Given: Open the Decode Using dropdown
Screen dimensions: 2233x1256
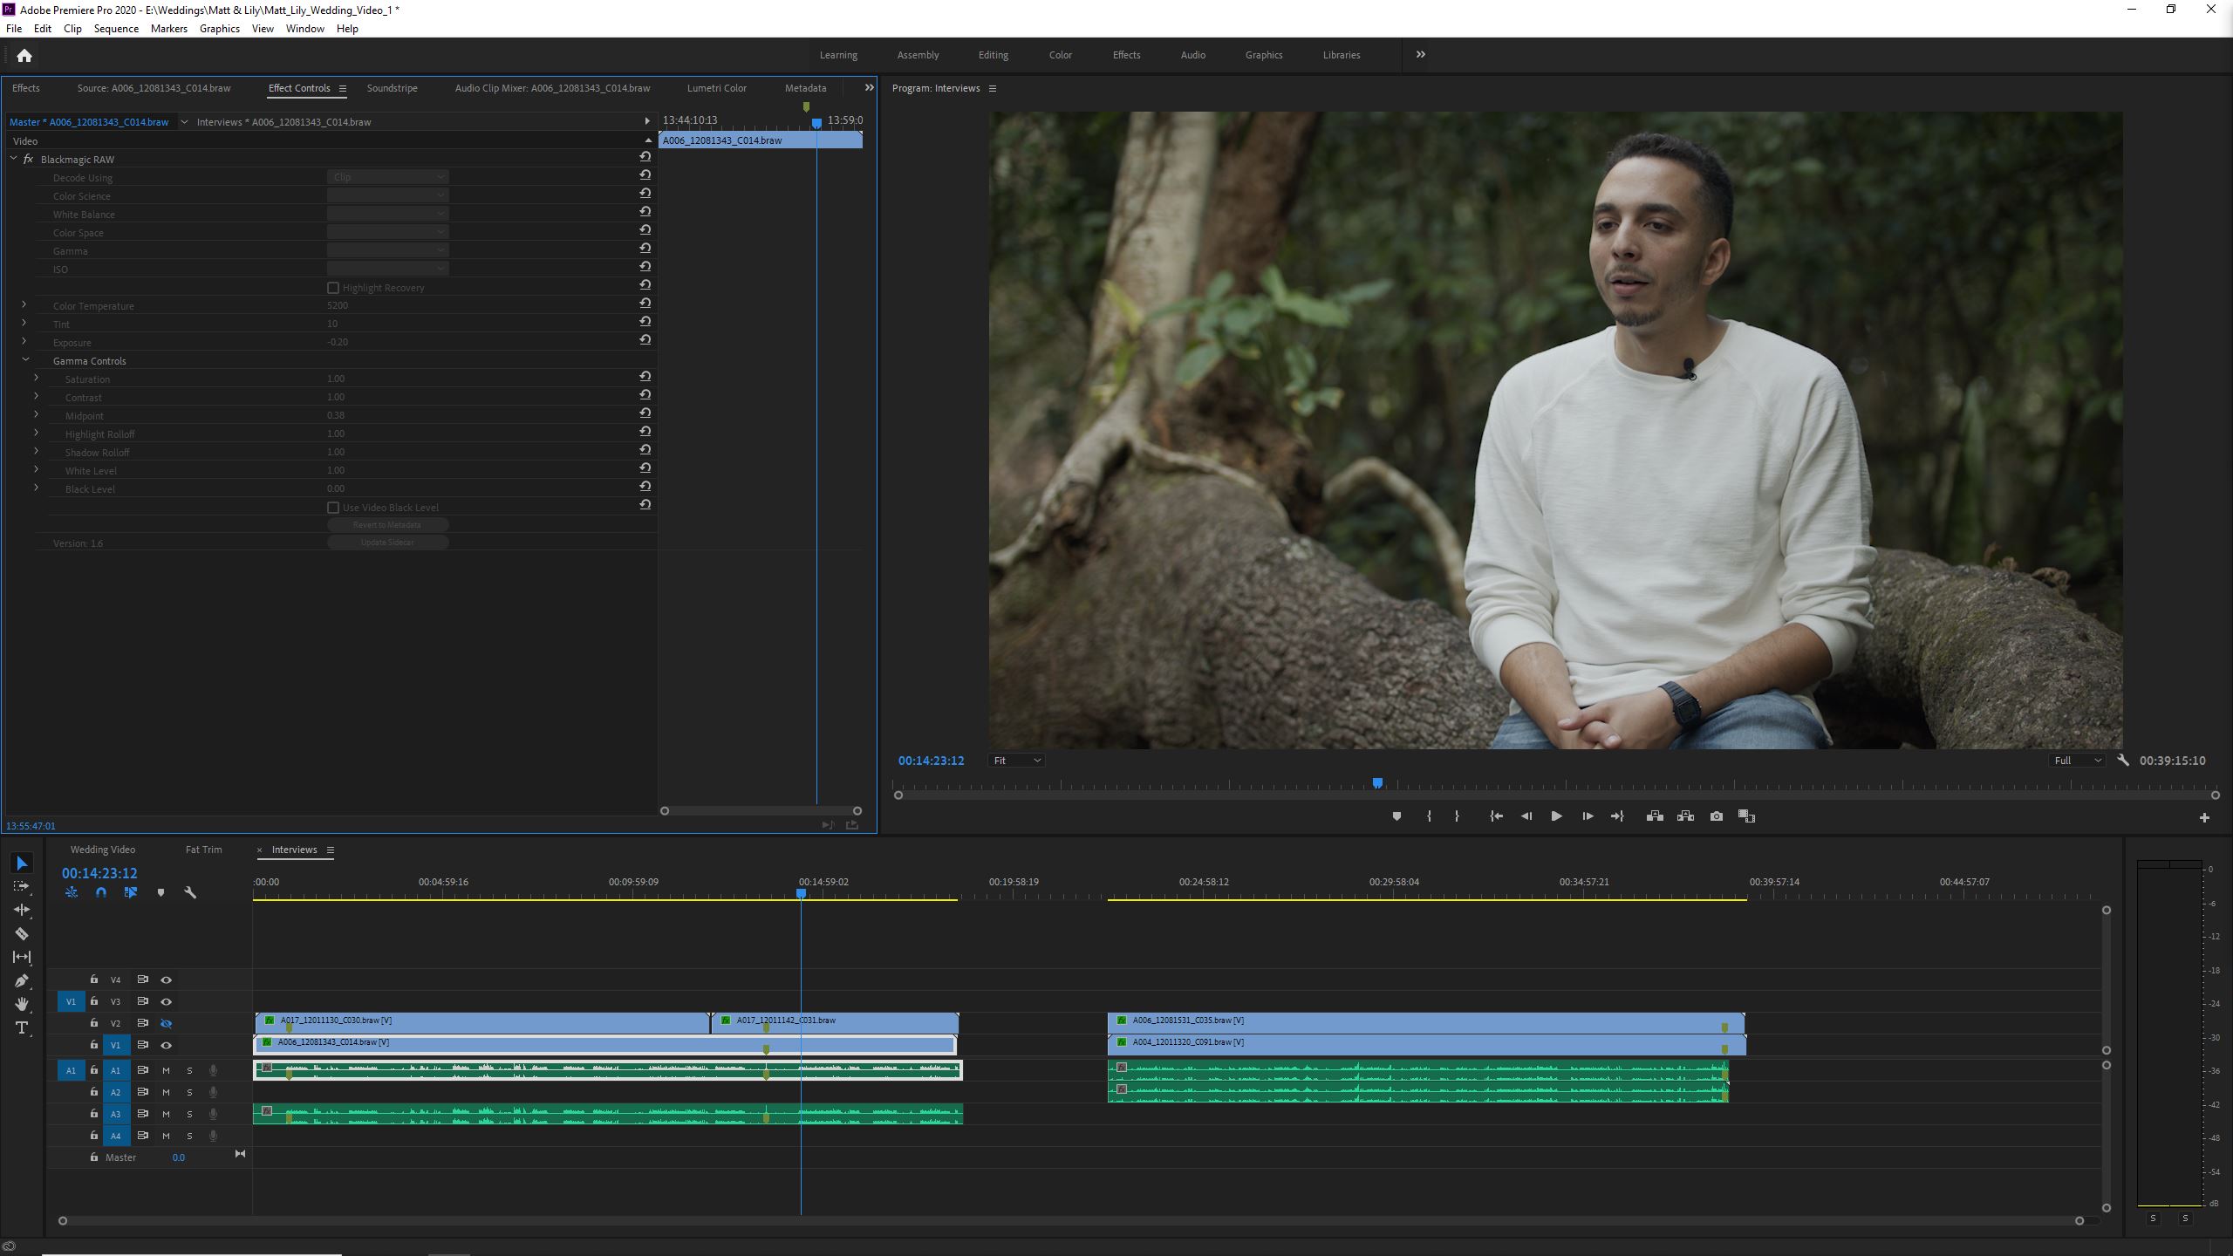Looking at the screenshot, I should coord(388,177).
